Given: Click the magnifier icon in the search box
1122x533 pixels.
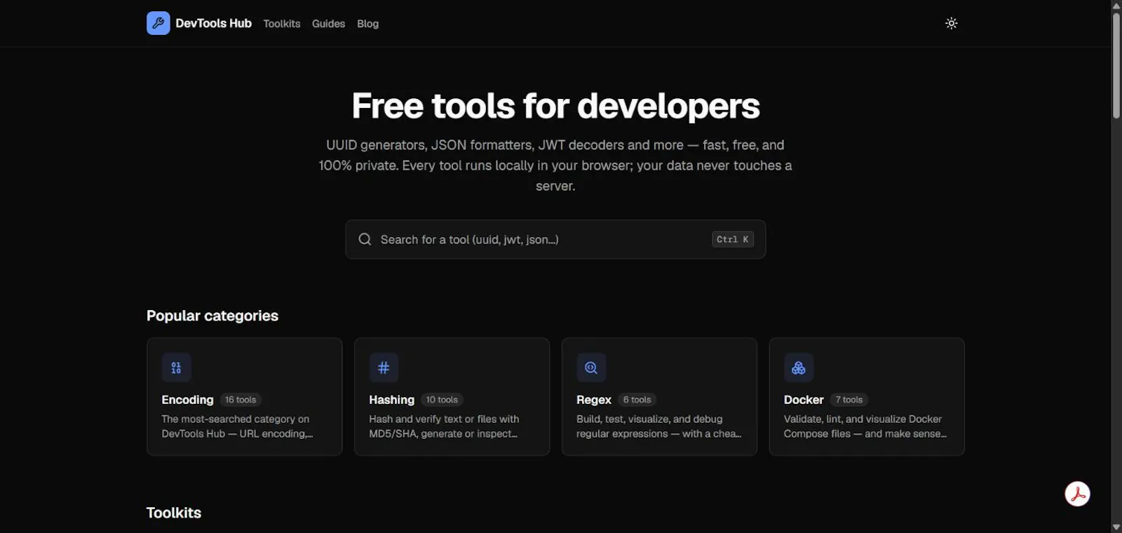Looking at the screenshot, I should [x=365, y=239].
